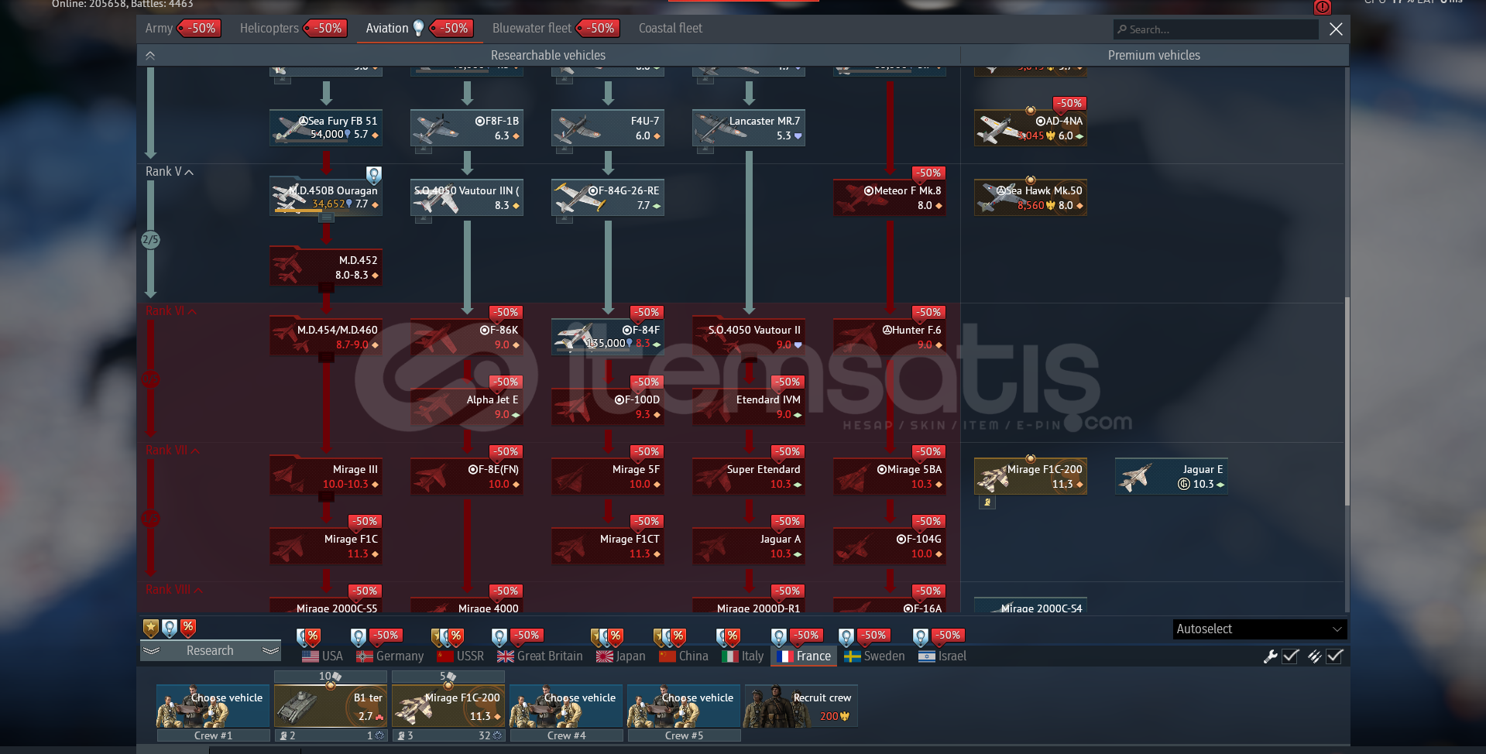The height and width of the screenshot is (754, 1486).
Task: Collapse the Rank VIII section
Action: (x=173, y=589)
